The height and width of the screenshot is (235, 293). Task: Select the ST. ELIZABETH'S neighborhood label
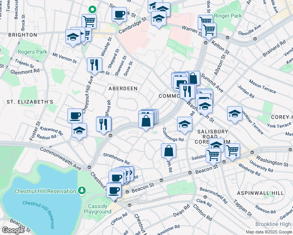(x=30, y=102)
